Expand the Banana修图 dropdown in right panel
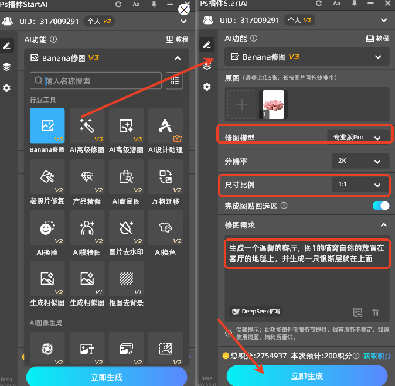395x386 pixels. [378, 57]
